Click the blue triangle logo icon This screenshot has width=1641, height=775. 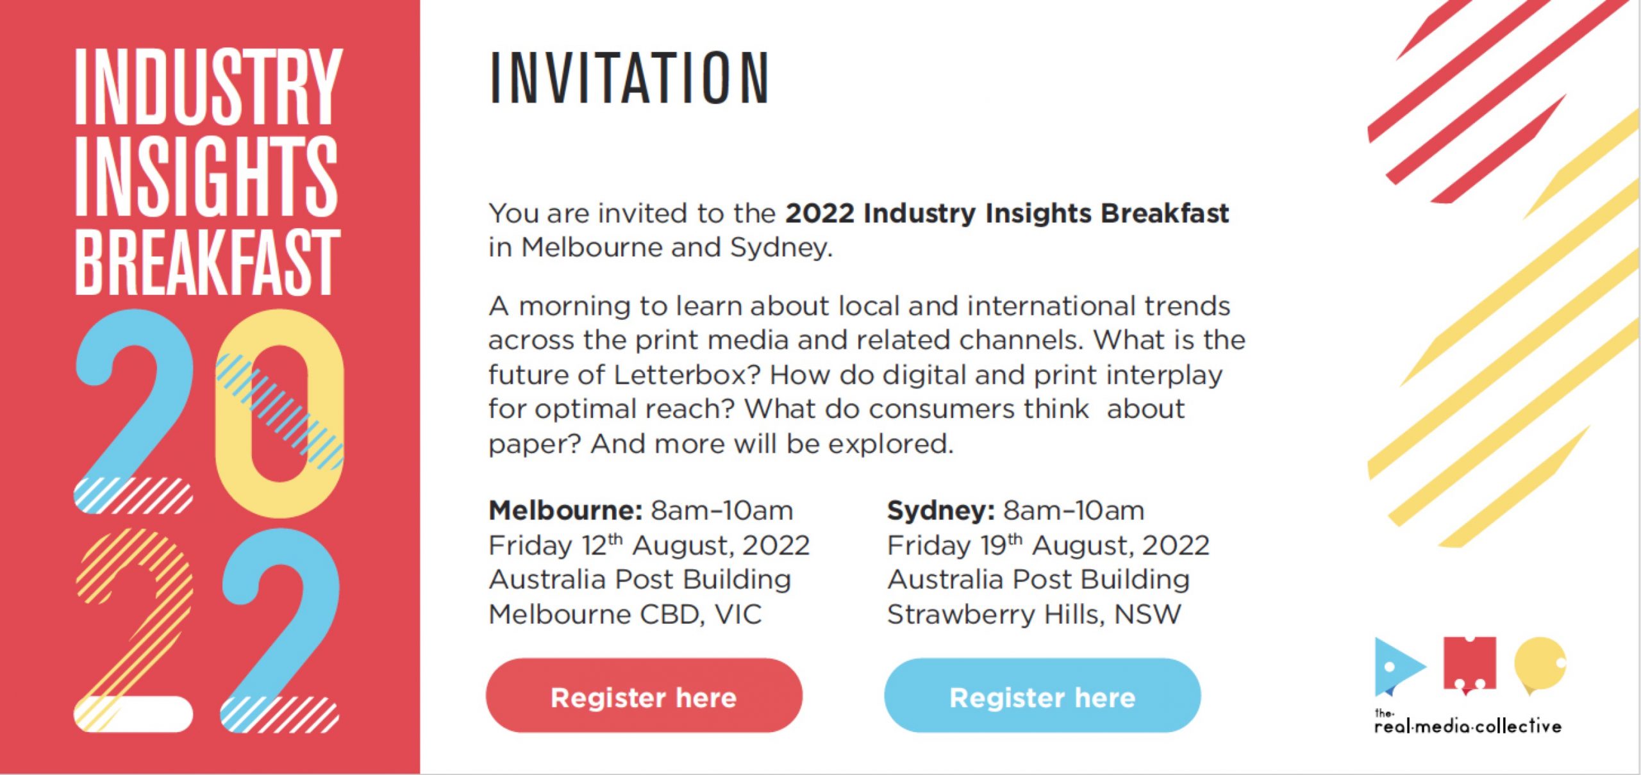(x=1400, y=667)
